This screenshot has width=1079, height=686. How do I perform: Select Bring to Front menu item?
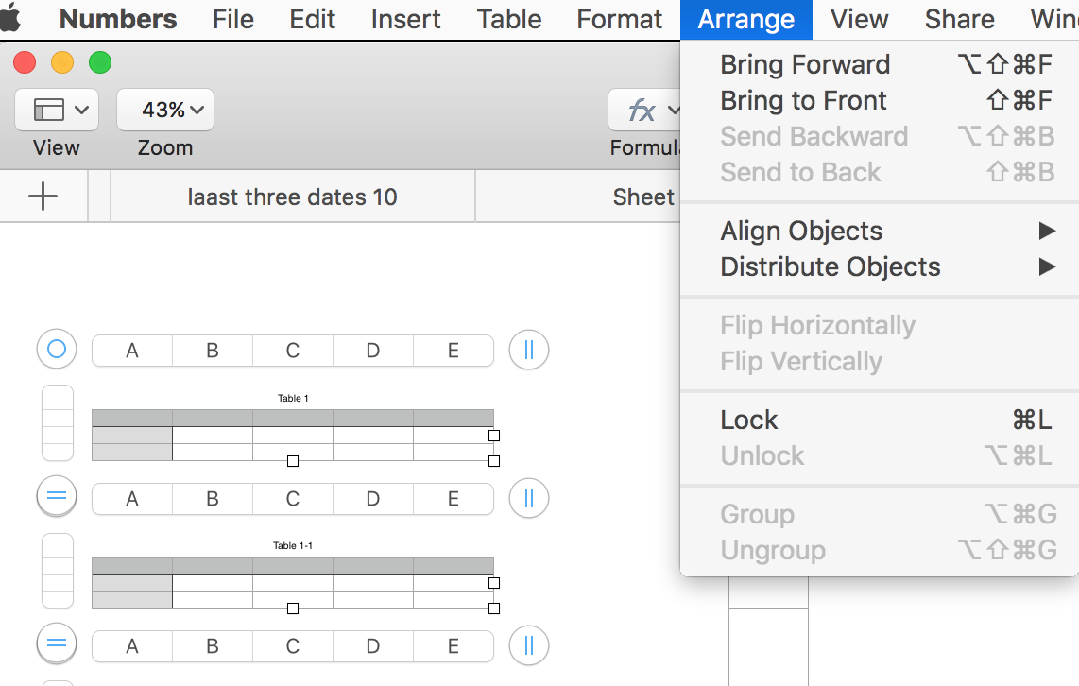tap(803, 100)
